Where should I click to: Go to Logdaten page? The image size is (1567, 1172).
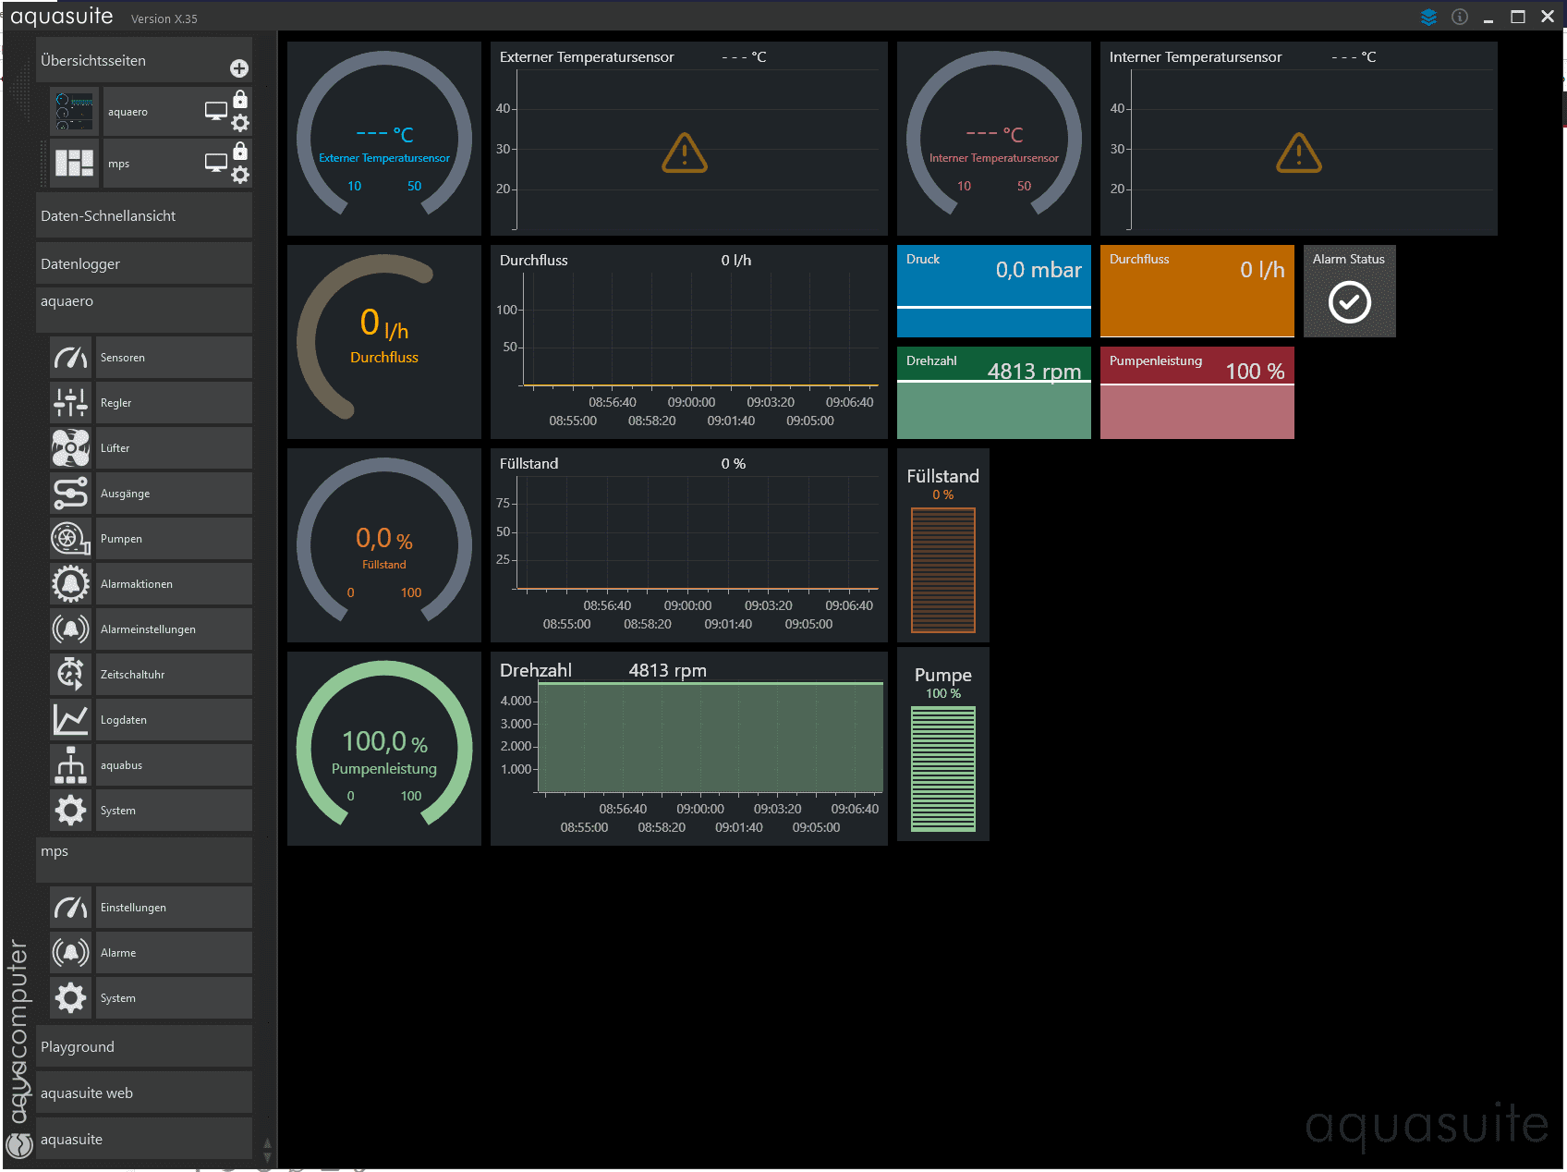174,720
